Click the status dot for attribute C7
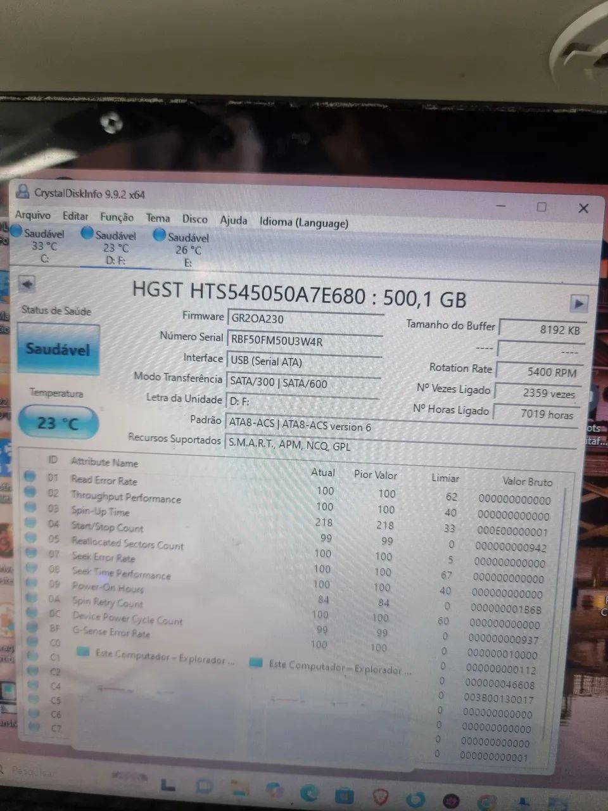608x811 pixels. coord(34,727)
